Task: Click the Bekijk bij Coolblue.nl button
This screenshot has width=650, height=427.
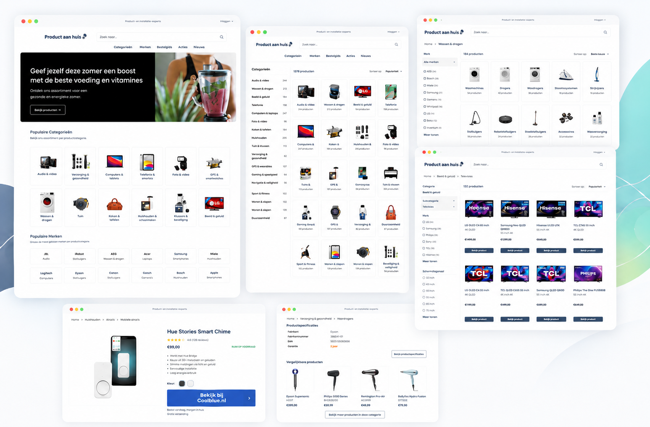Action: click(211, 398)
